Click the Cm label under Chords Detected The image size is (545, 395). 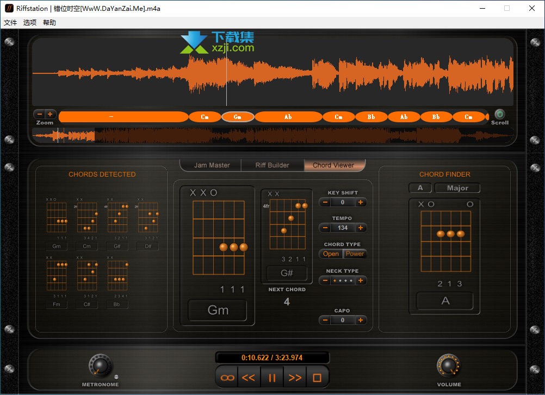click(x=87, y=246)
